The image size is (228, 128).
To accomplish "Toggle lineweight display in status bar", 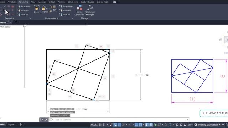I will coord(147,124).
